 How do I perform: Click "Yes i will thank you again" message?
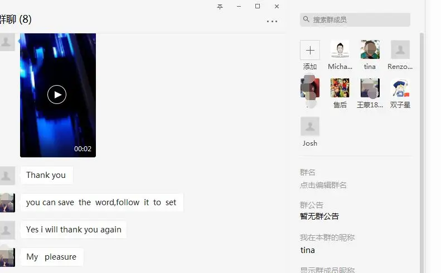click(74, 230)
